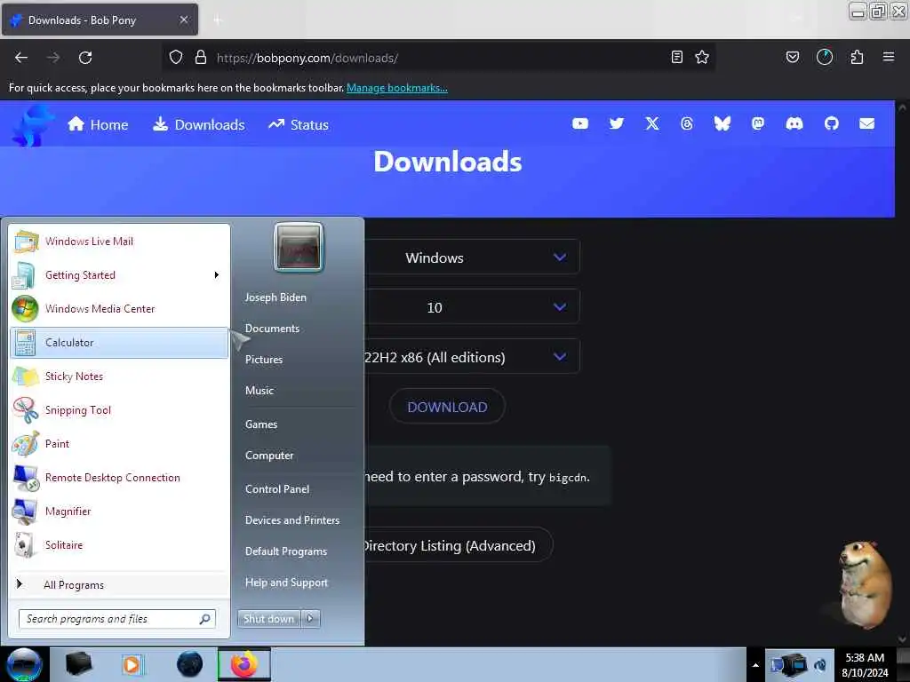Viewport: 910px width, 682px height.
Task: Open Firefox extensions puzzle icon
Action: [x=857, y=57]
